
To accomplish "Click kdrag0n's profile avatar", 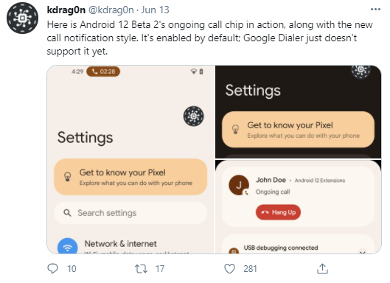I will coord(22,18).
